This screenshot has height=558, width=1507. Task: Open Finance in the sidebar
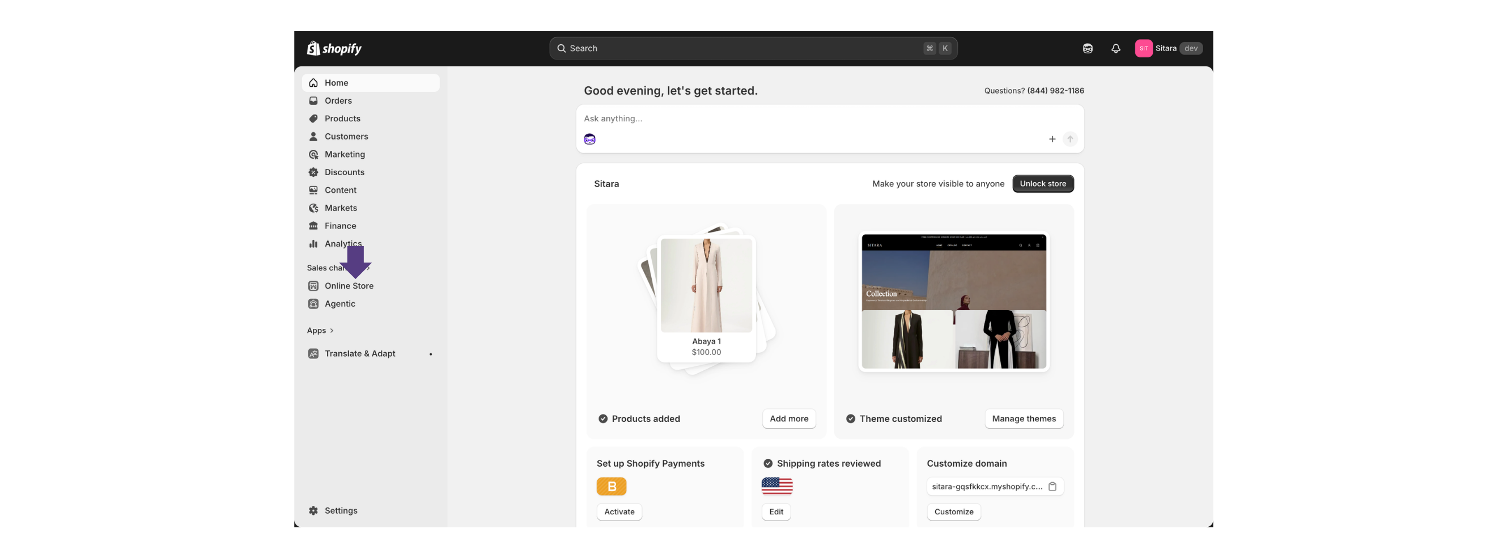click(x=370, y=226)
